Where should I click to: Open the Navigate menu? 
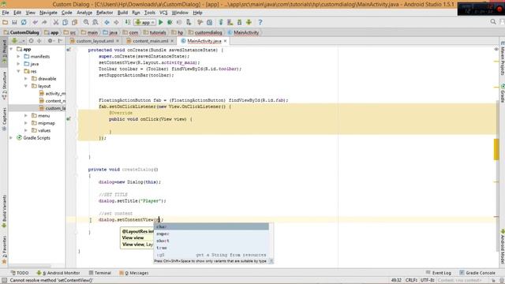coord(48,13)
